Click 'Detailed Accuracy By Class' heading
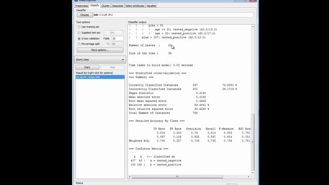The height and width of the screenshot is (185, 329). [x=157, y=121]
